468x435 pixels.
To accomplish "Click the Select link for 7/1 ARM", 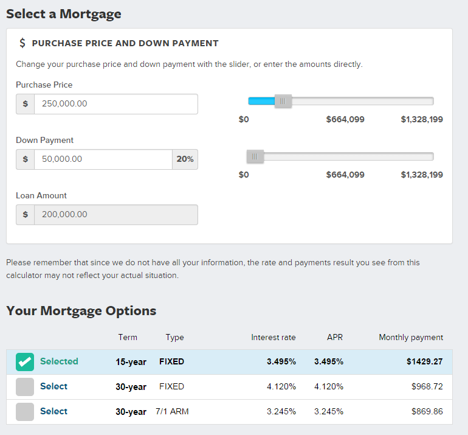I will [53, 411].
